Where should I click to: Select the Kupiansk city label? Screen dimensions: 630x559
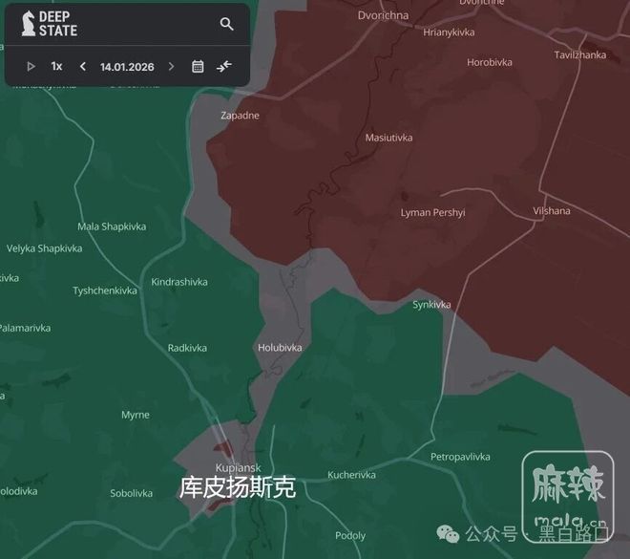pos(233,466)
